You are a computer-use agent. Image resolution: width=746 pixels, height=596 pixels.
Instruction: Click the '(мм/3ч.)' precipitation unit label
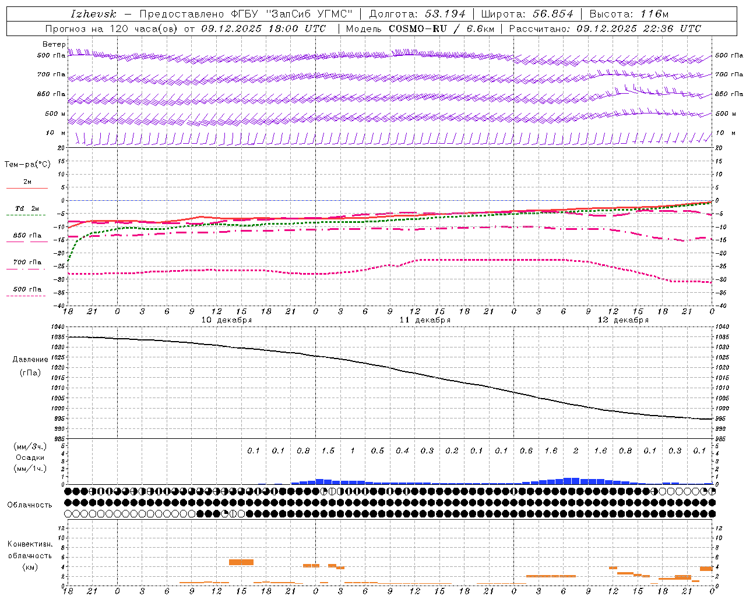coord(30,446)
